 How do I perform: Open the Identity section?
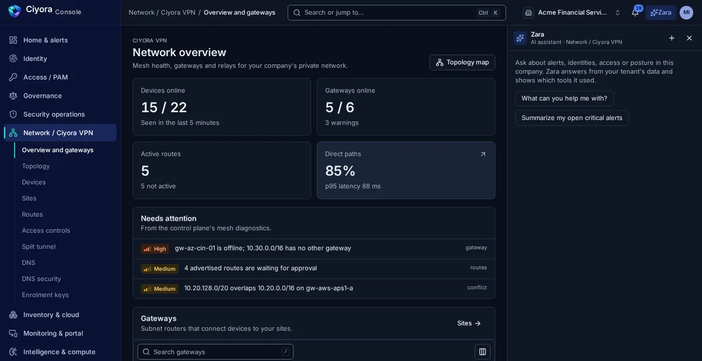coord(60,59)
